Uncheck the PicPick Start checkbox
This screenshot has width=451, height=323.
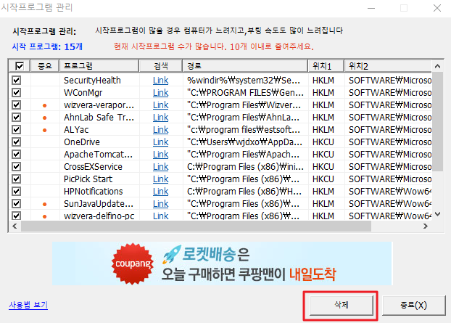tap(17, 179)
